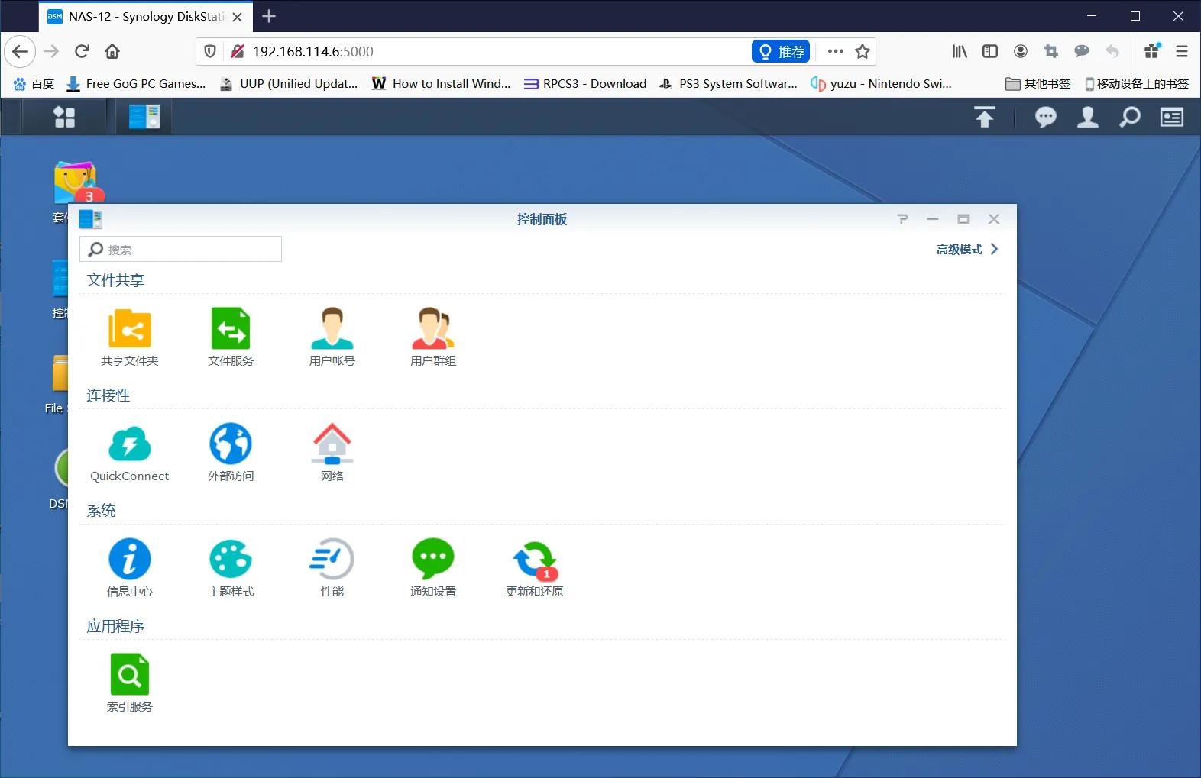1201x778 pixels.
Task: Open the Firefox account icon
Action: [1021, 51]
